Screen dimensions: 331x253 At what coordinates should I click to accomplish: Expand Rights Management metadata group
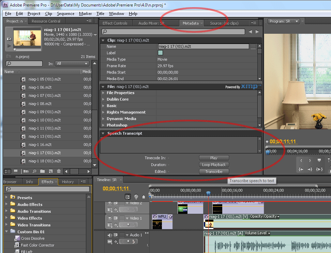tap(103, 112)
